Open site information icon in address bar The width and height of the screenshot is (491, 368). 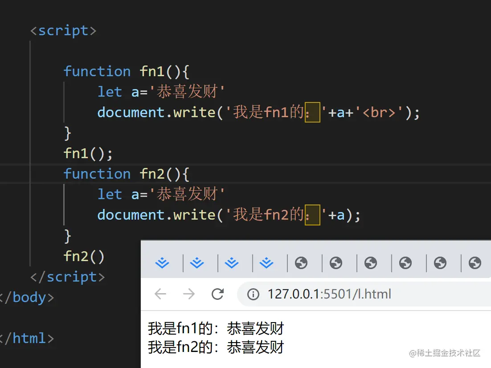click(x=253, y=294)
